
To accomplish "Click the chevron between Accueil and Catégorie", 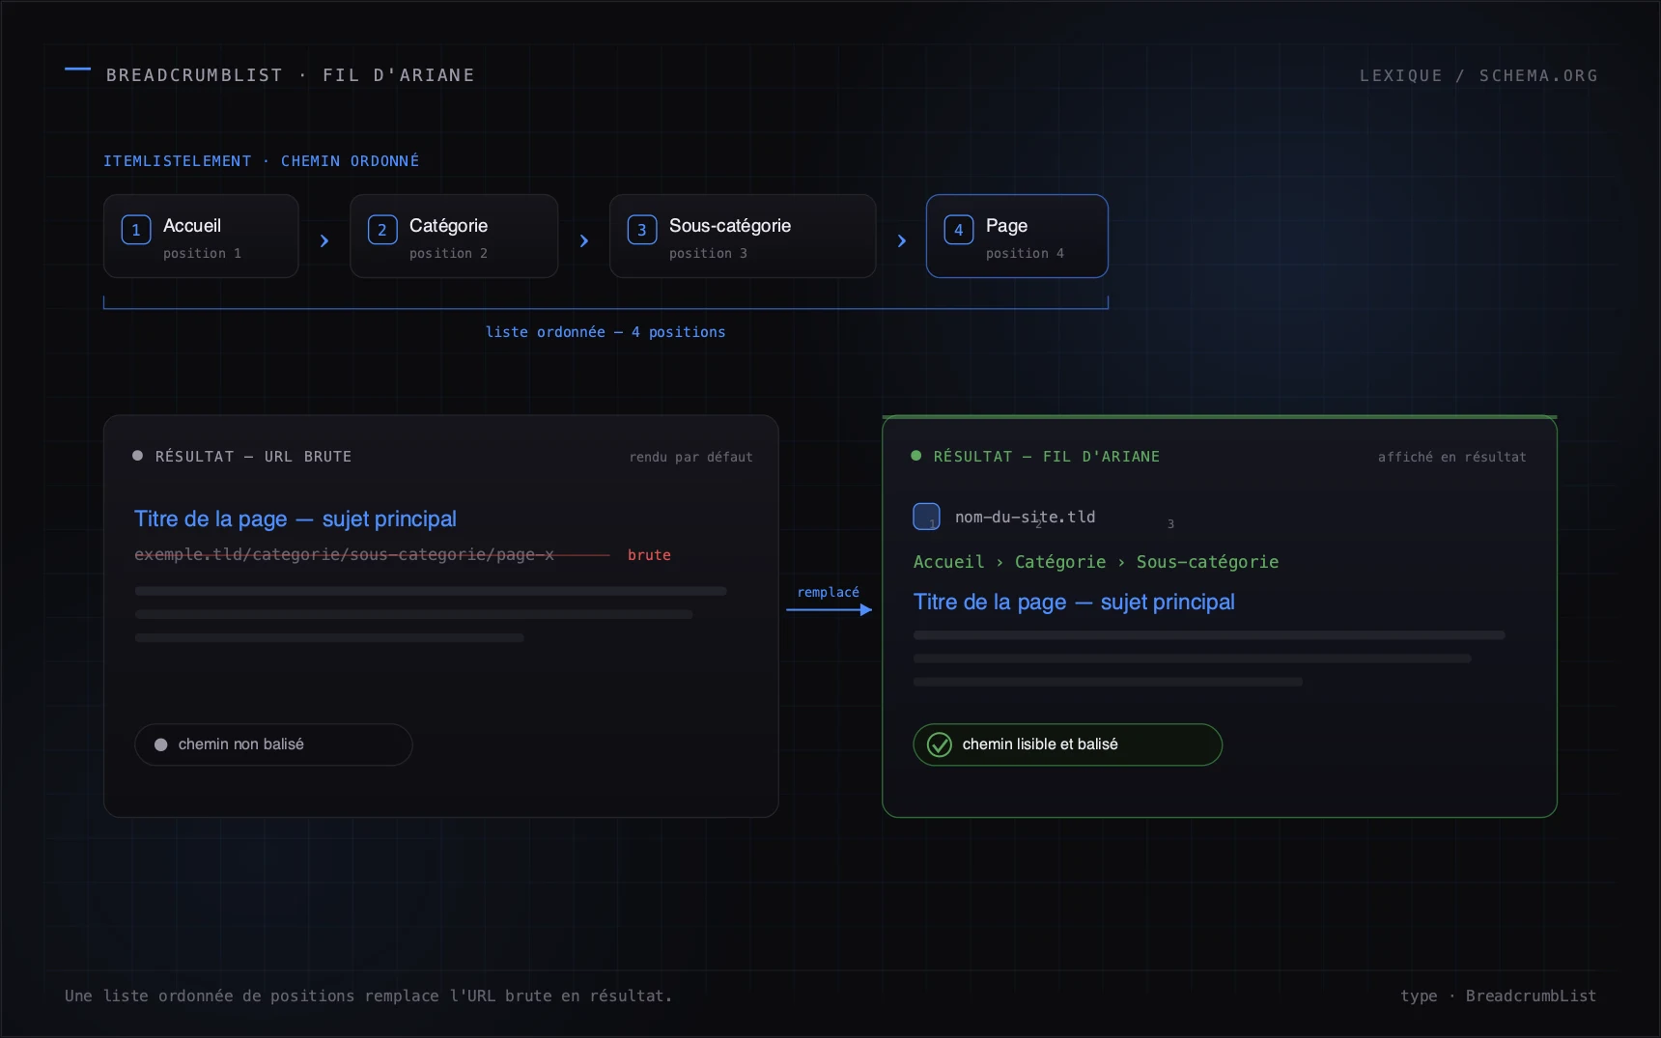I will pos(324,240).
